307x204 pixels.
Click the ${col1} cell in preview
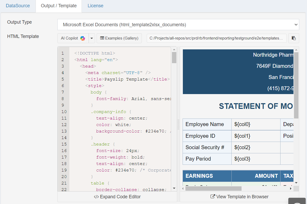(x=256, y=136)
